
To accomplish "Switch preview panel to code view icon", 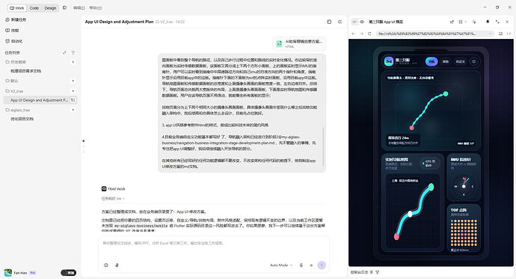I will click(x=354, y=22).
